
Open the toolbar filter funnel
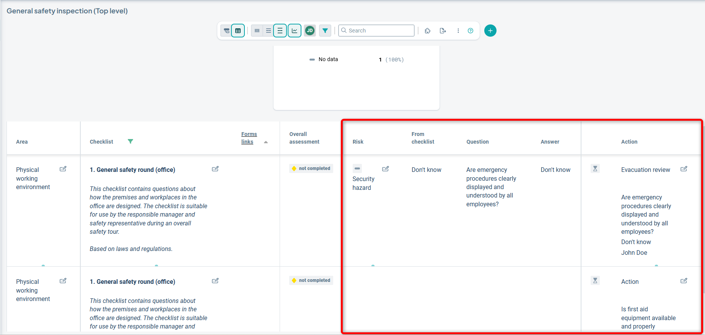(325, 31)
